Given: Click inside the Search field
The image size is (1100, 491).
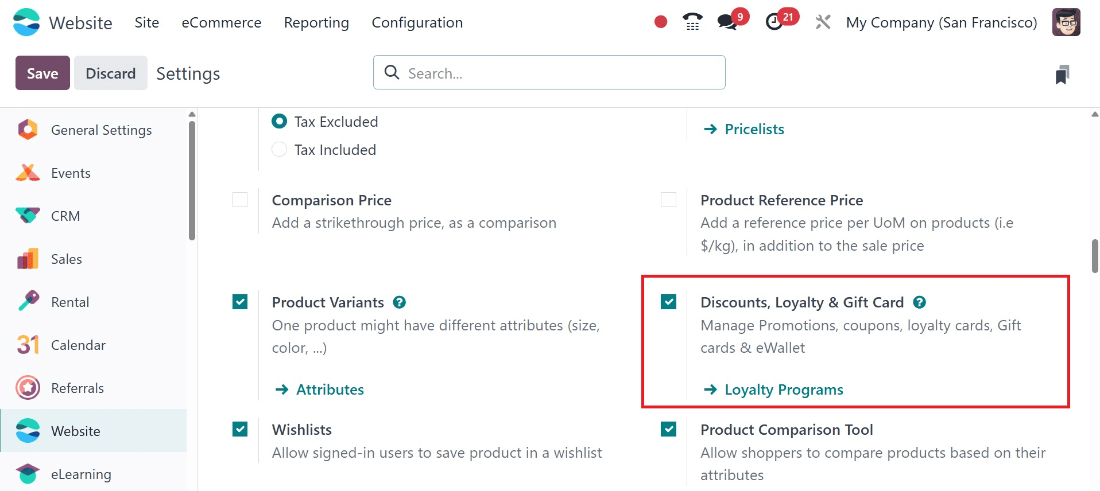Looking at the screenshot, I should (548, 72).
